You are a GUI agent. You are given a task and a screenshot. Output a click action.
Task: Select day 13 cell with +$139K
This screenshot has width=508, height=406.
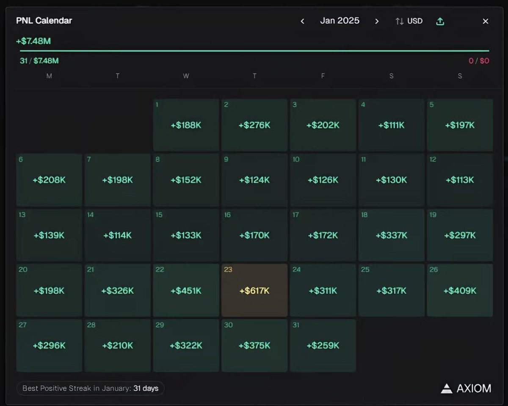[x=49, y=235]
